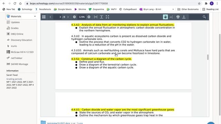Print the document
221x124 pixels.
click(178, 17)
